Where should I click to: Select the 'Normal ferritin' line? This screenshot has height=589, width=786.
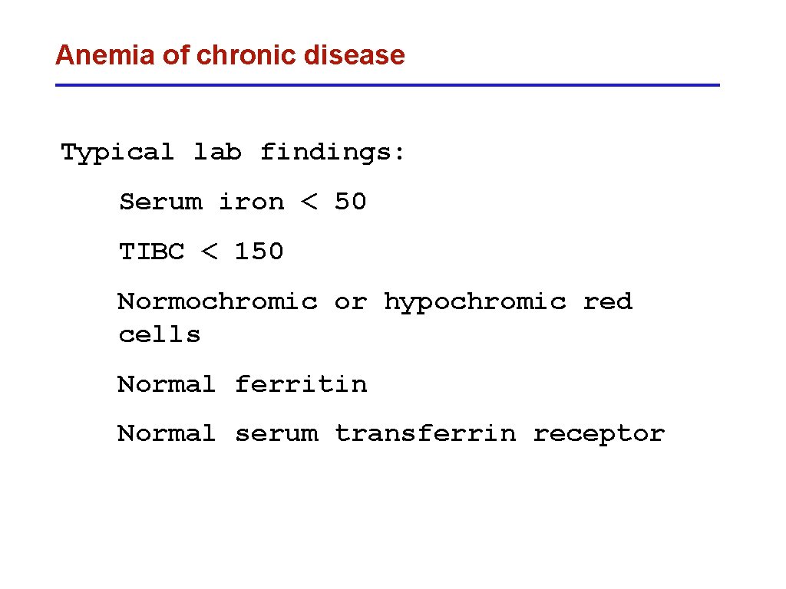242,384
